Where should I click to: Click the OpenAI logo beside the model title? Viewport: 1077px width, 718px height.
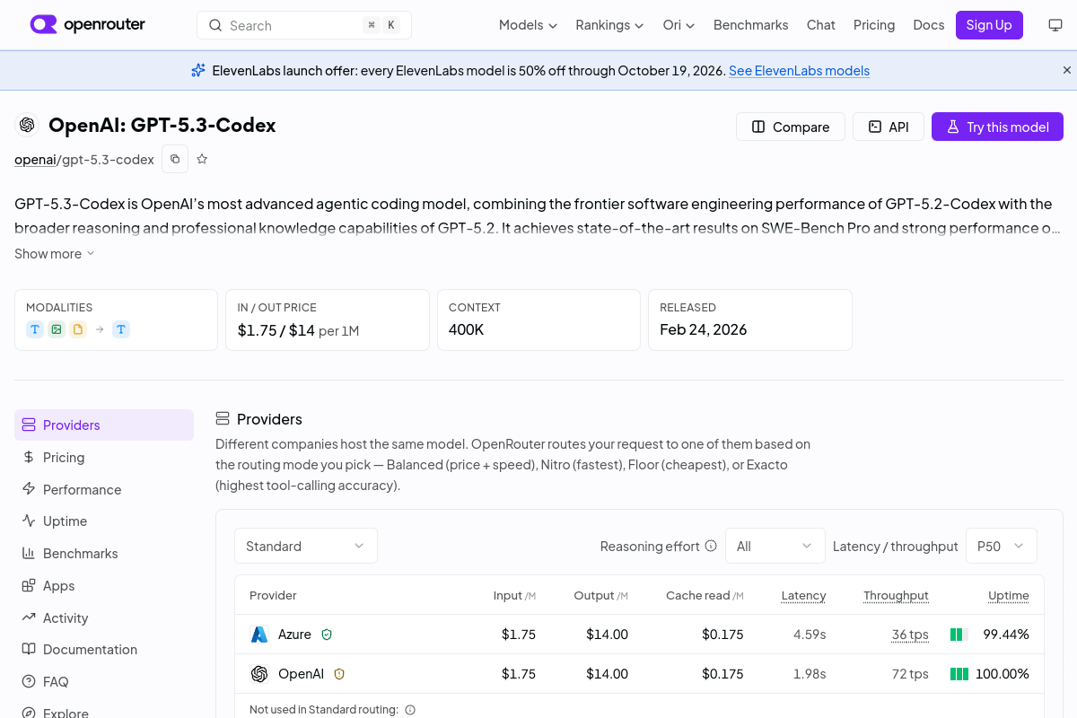(27, 125)
